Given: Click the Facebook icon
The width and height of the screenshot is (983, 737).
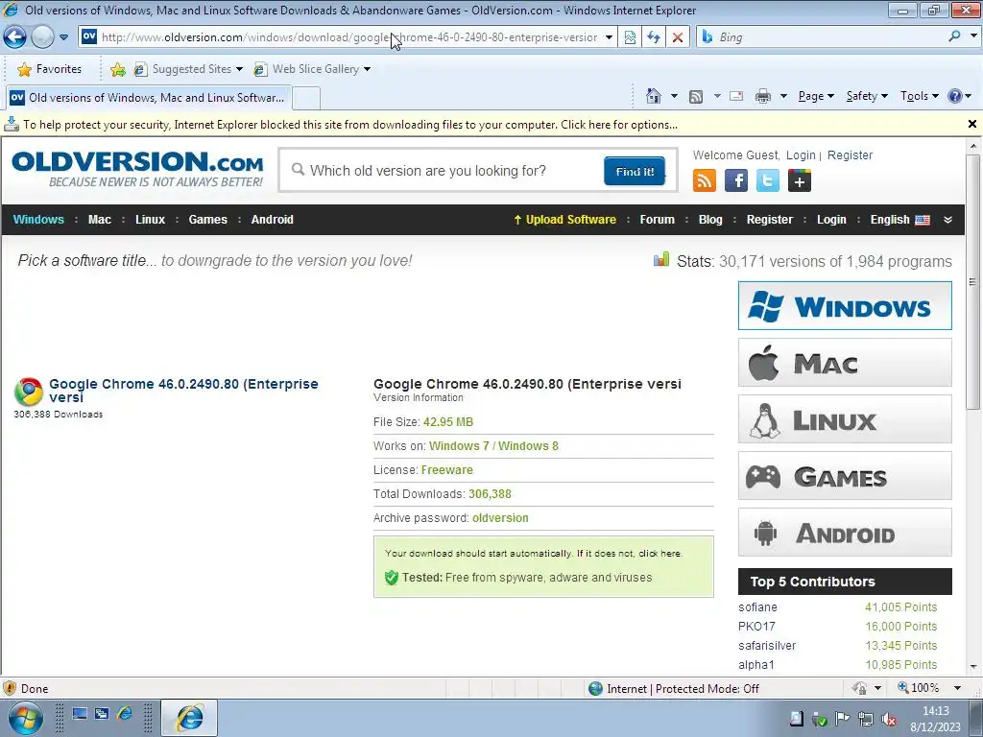Looking at the screenshot, I should click(736, 181).
